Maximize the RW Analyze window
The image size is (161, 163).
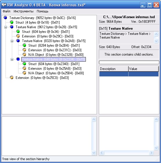[149, 5]
